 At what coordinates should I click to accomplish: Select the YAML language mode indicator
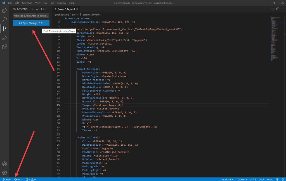point(270,179)
